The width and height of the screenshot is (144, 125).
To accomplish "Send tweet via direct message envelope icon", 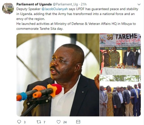I will [x=78, y=122].
